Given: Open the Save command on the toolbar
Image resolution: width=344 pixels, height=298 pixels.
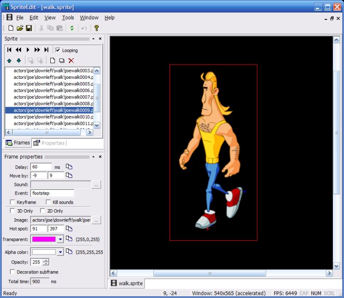Looking at the screenshot, I should pyautogui.click(x=28, y=28).
